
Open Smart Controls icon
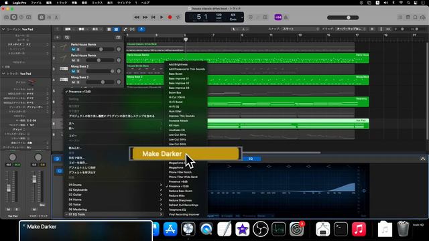click(42, 17)
